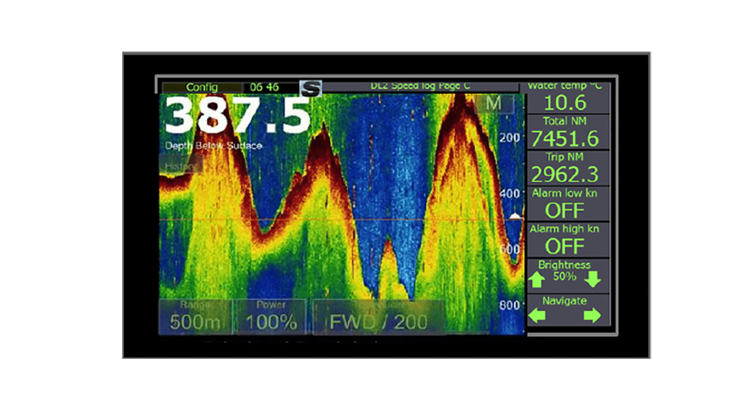Click the 06 46 clock display
Screen dimensions: 729x410
[x=264, y=87]
